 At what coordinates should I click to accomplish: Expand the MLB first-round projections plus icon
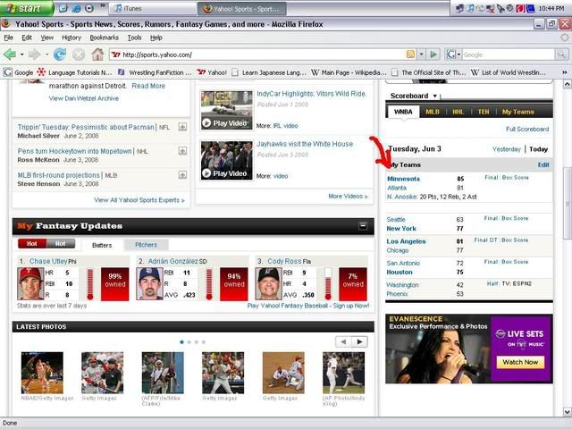point(182,175)
